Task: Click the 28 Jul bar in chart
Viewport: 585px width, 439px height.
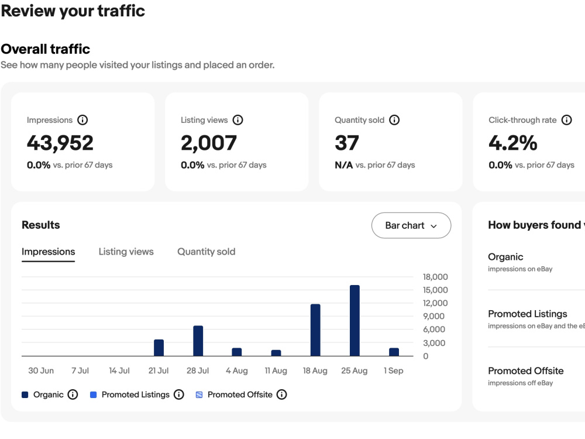Action: 198,341
